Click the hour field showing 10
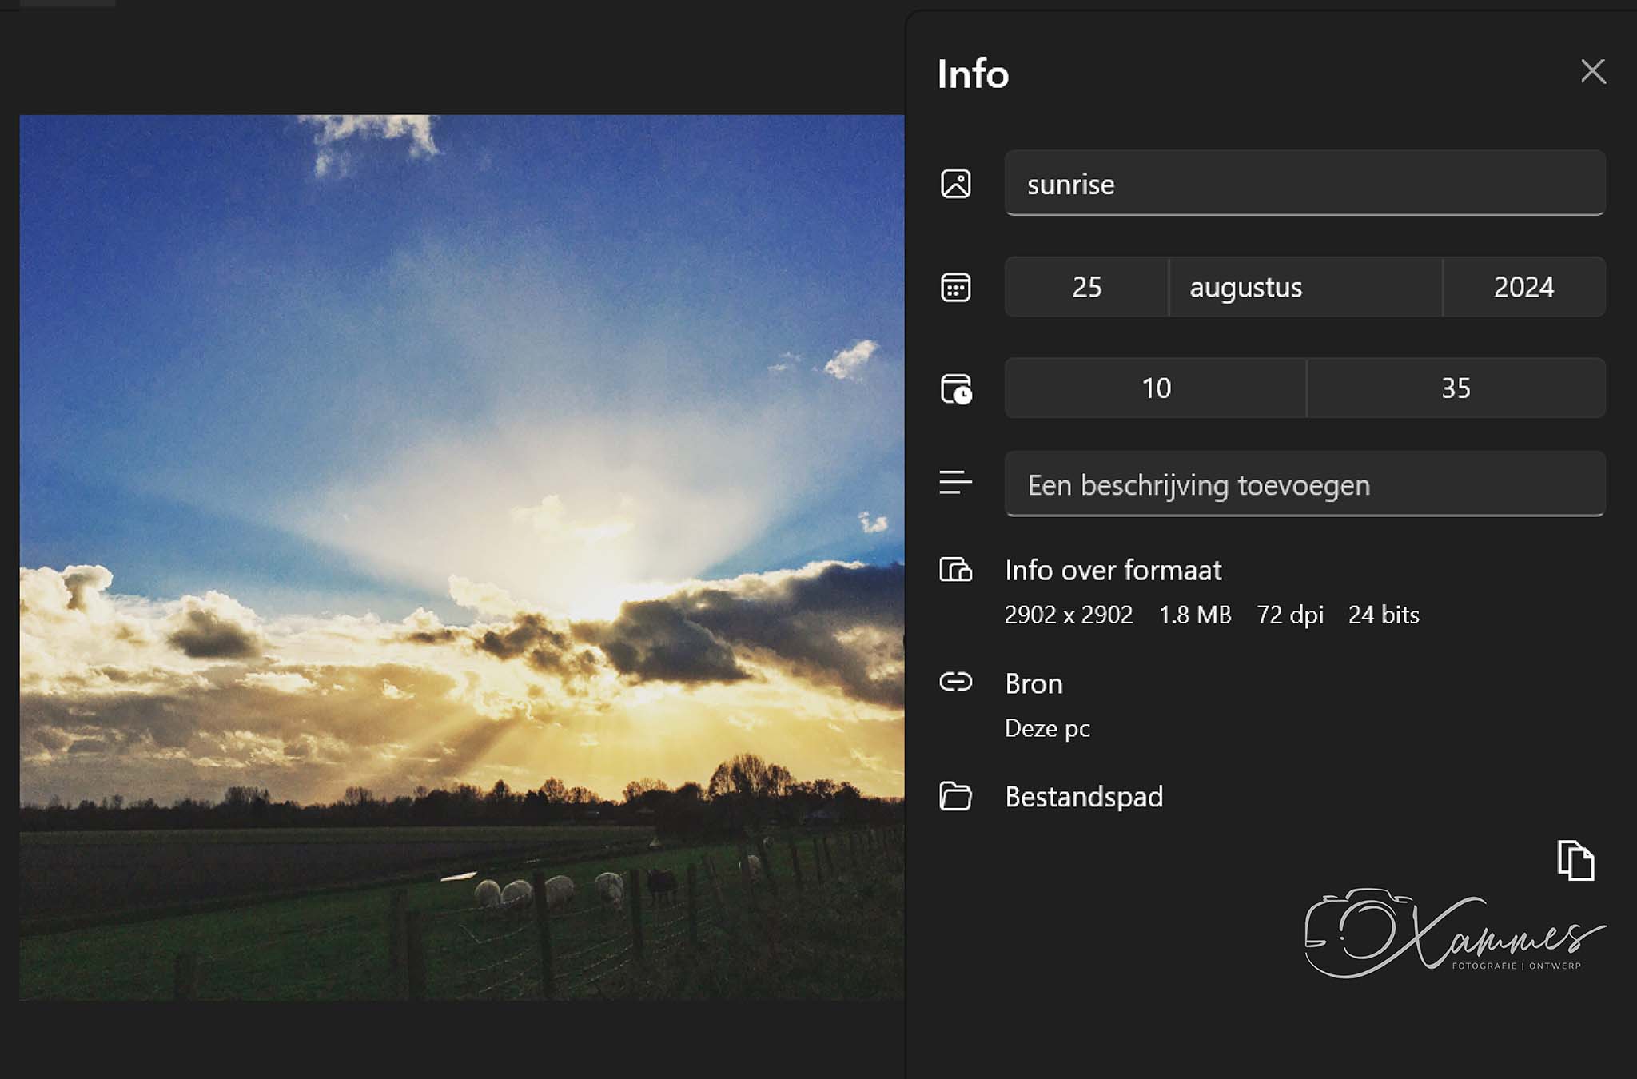The width and height of the screenshot is (1637, 1079). tap(1155, 389)
